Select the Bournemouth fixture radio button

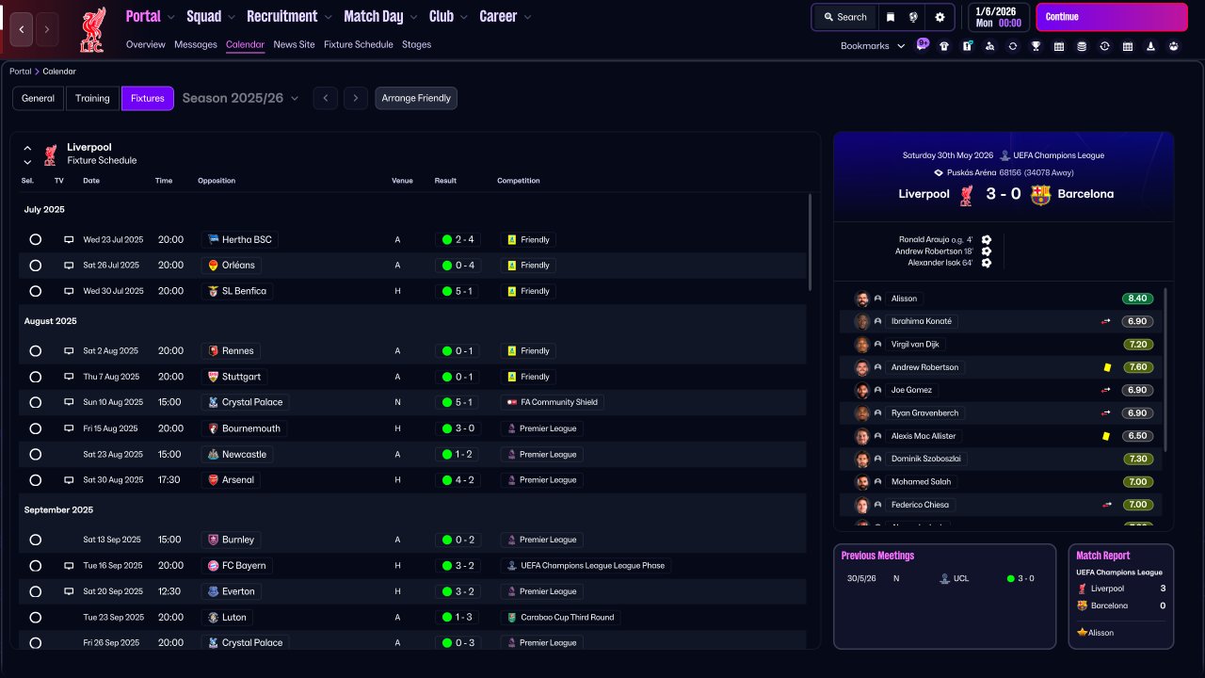tap(36, 428)
